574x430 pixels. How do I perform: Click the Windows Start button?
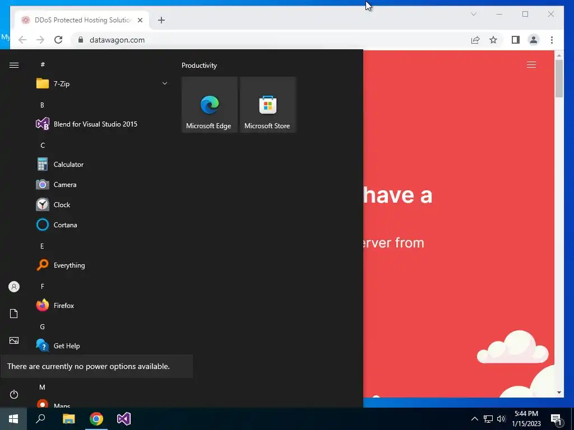13,419
